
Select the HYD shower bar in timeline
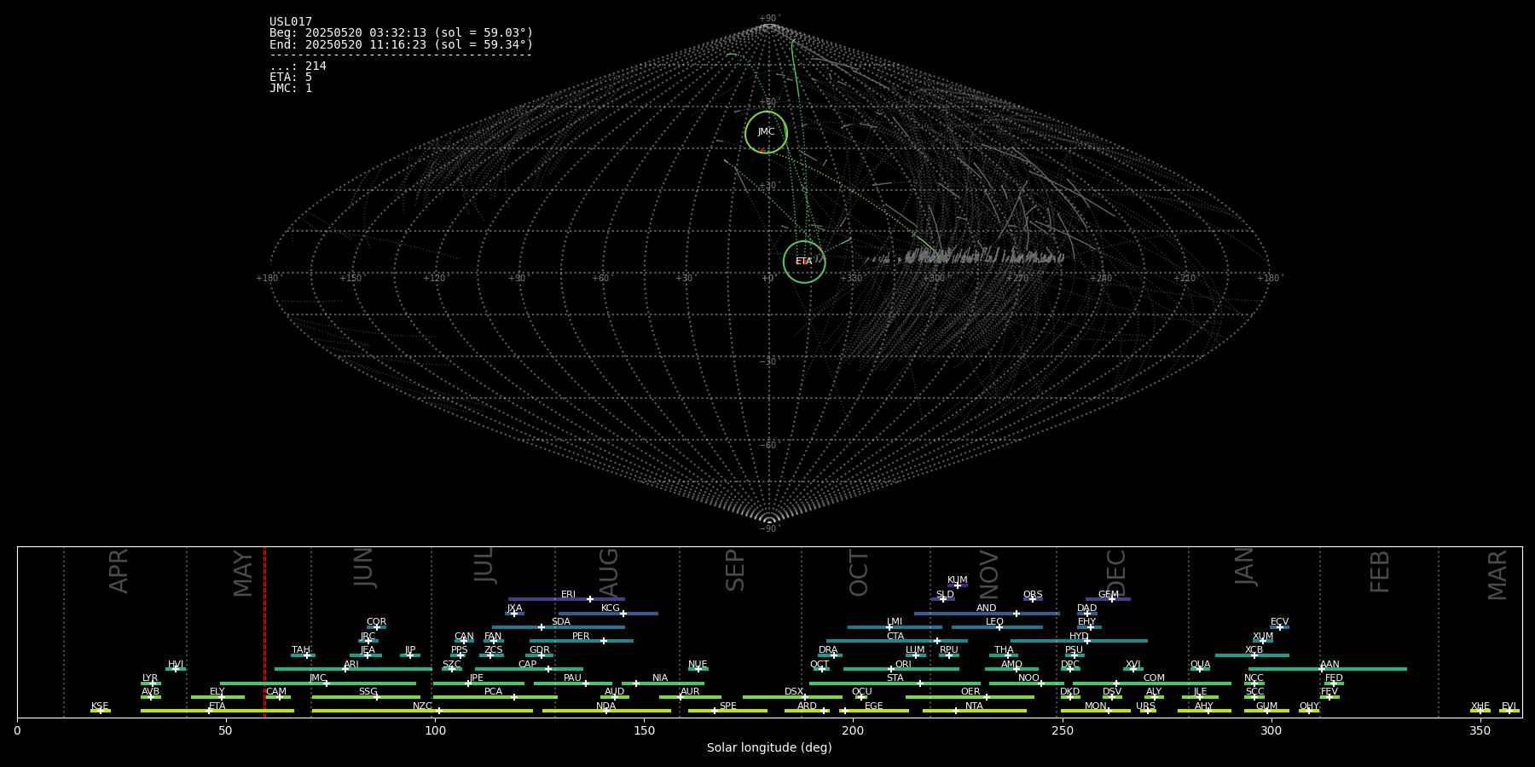coord(1079,641)
